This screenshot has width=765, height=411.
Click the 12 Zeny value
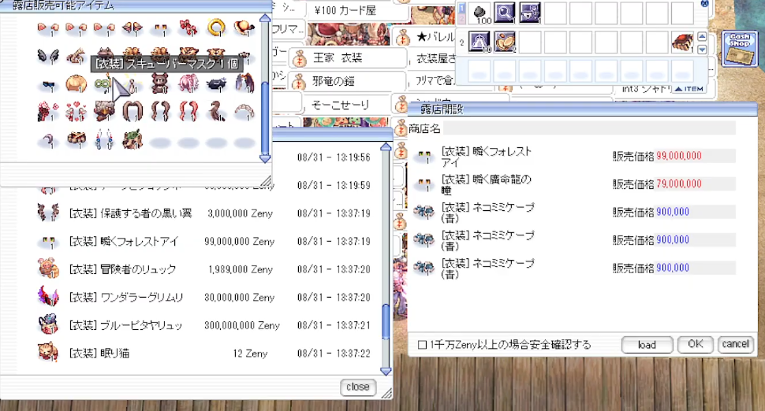(250, 354)
